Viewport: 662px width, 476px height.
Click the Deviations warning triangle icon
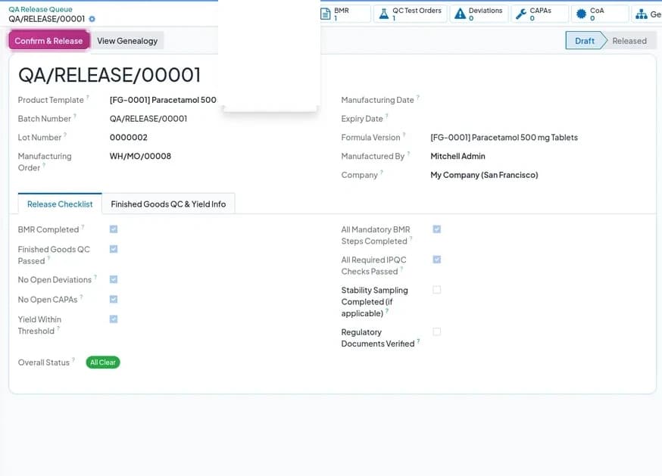[461, 14]
